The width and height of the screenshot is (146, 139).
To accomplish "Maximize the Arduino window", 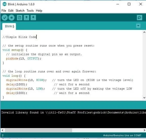I will click(x=129, y=4).
